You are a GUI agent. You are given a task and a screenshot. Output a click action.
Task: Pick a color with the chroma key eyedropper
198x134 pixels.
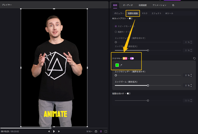coord(121,65)
